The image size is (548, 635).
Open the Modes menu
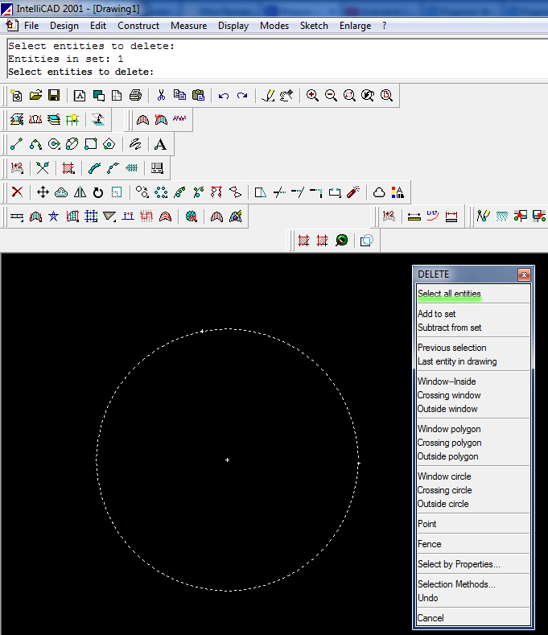click(x=274, y=26)
